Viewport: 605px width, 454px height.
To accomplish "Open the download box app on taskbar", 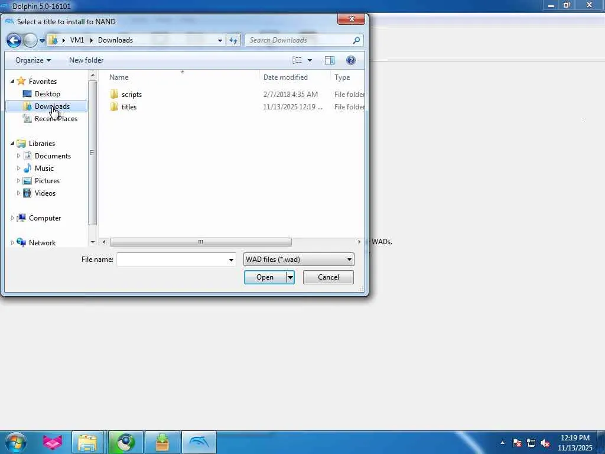I will (x=162, y=442).
